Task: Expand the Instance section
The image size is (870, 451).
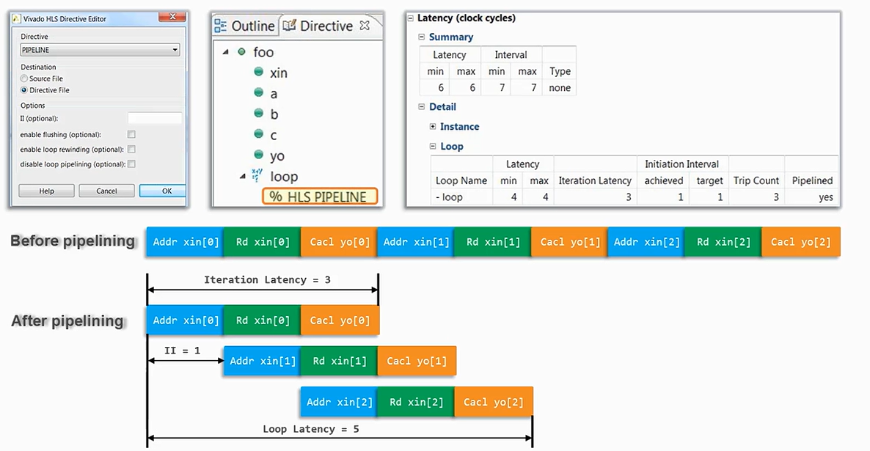Action: point(433,126)
